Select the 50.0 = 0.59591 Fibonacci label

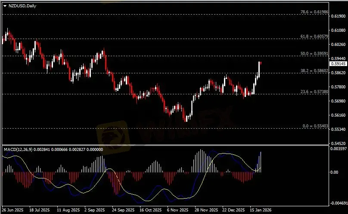coord(314,54)
